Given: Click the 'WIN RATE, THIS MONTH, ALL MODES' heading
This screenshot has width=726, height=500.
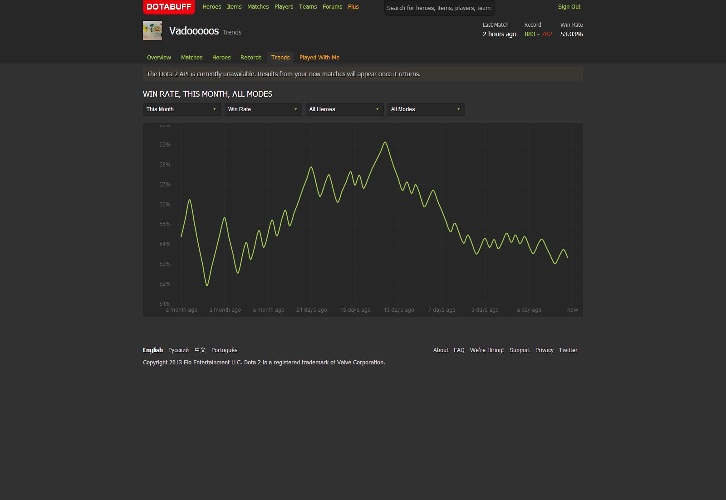Looking at the screenshot, I should coord(208,94).
